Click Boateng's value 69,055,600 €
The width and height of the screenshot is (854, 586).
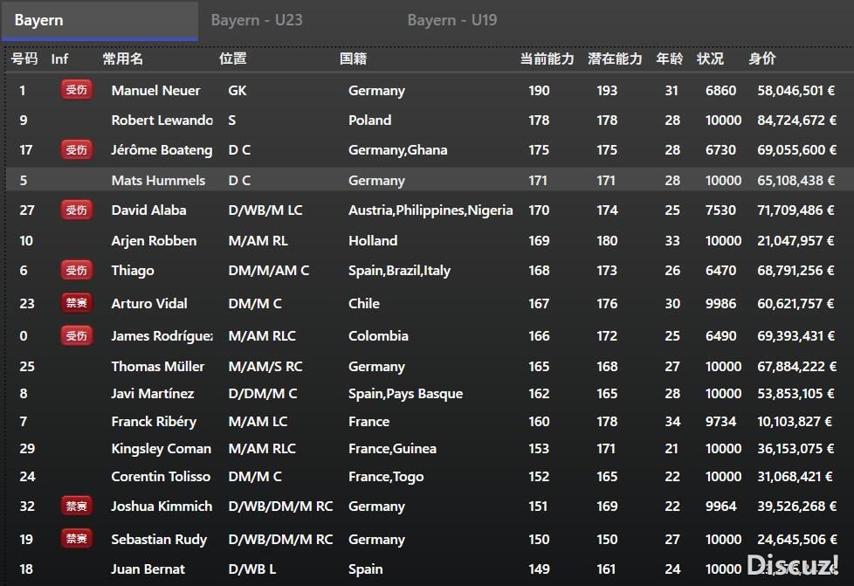pyautogui.click(x=796, y=149)
